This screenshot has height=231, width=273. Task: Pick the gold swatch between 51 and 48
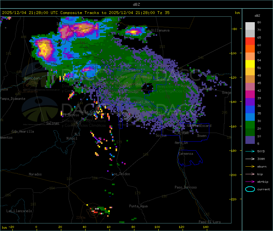click(x=250, y=72)
